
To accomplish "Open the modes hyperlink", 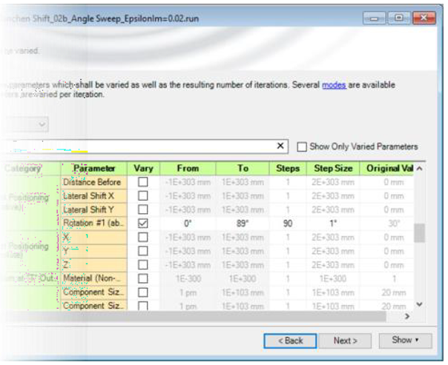I will [x=334, y=85].
